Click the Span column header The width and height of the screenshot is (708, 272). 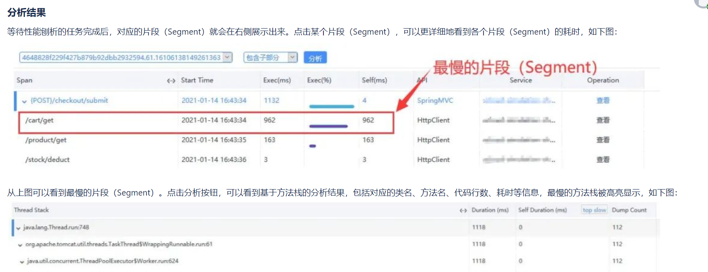coord(24,80)
